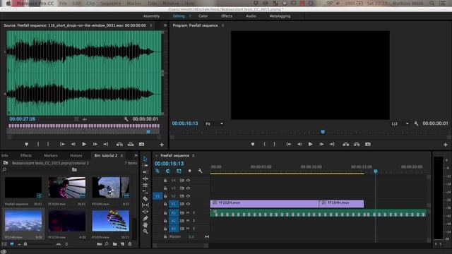Click Overwrite button in Source monitor
Screen dimensions: 452x254
(131, 144)
